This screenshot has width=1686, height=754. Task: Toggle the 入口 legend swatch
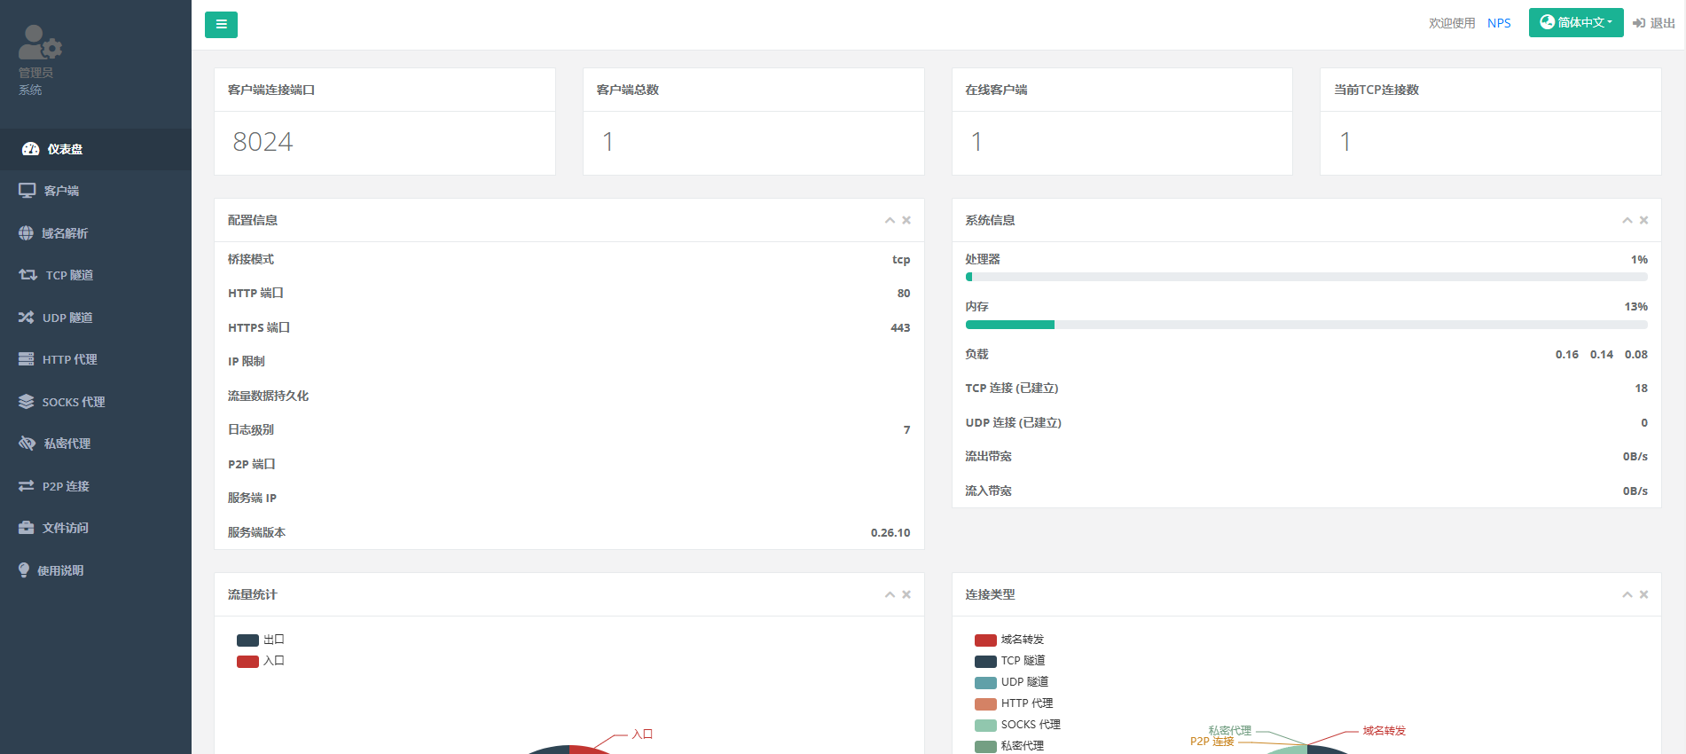tap(247, 662)
